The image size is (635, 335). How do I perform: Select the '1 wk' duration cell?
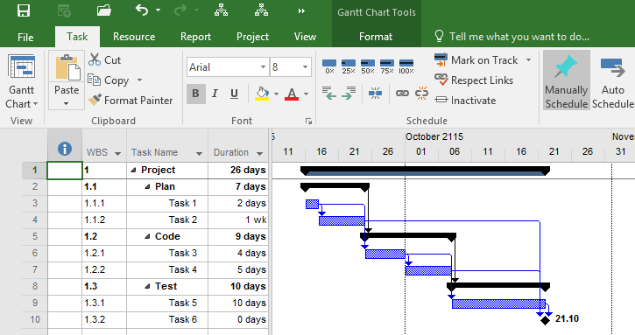click(238, 220)
